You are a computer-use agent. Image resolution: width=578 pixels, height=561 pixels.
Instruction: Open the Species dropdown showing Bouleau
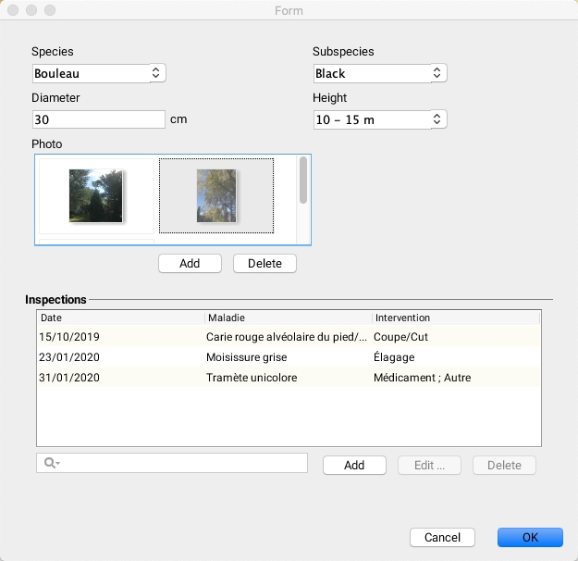(99, 73)
